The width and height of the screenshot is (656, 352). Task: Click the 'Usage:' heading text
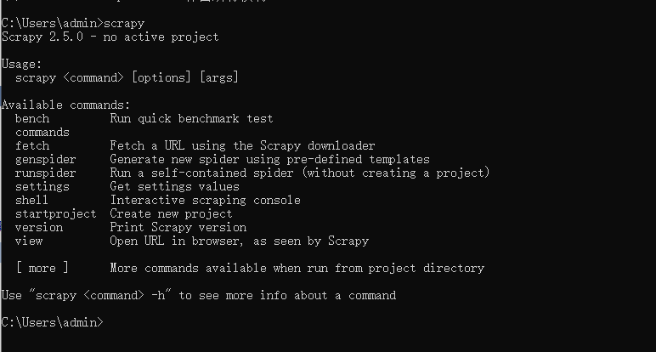22,64
